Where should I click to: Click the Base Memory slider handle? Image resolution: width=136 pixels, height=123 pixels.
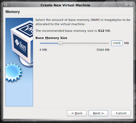[x=60, y=43]
